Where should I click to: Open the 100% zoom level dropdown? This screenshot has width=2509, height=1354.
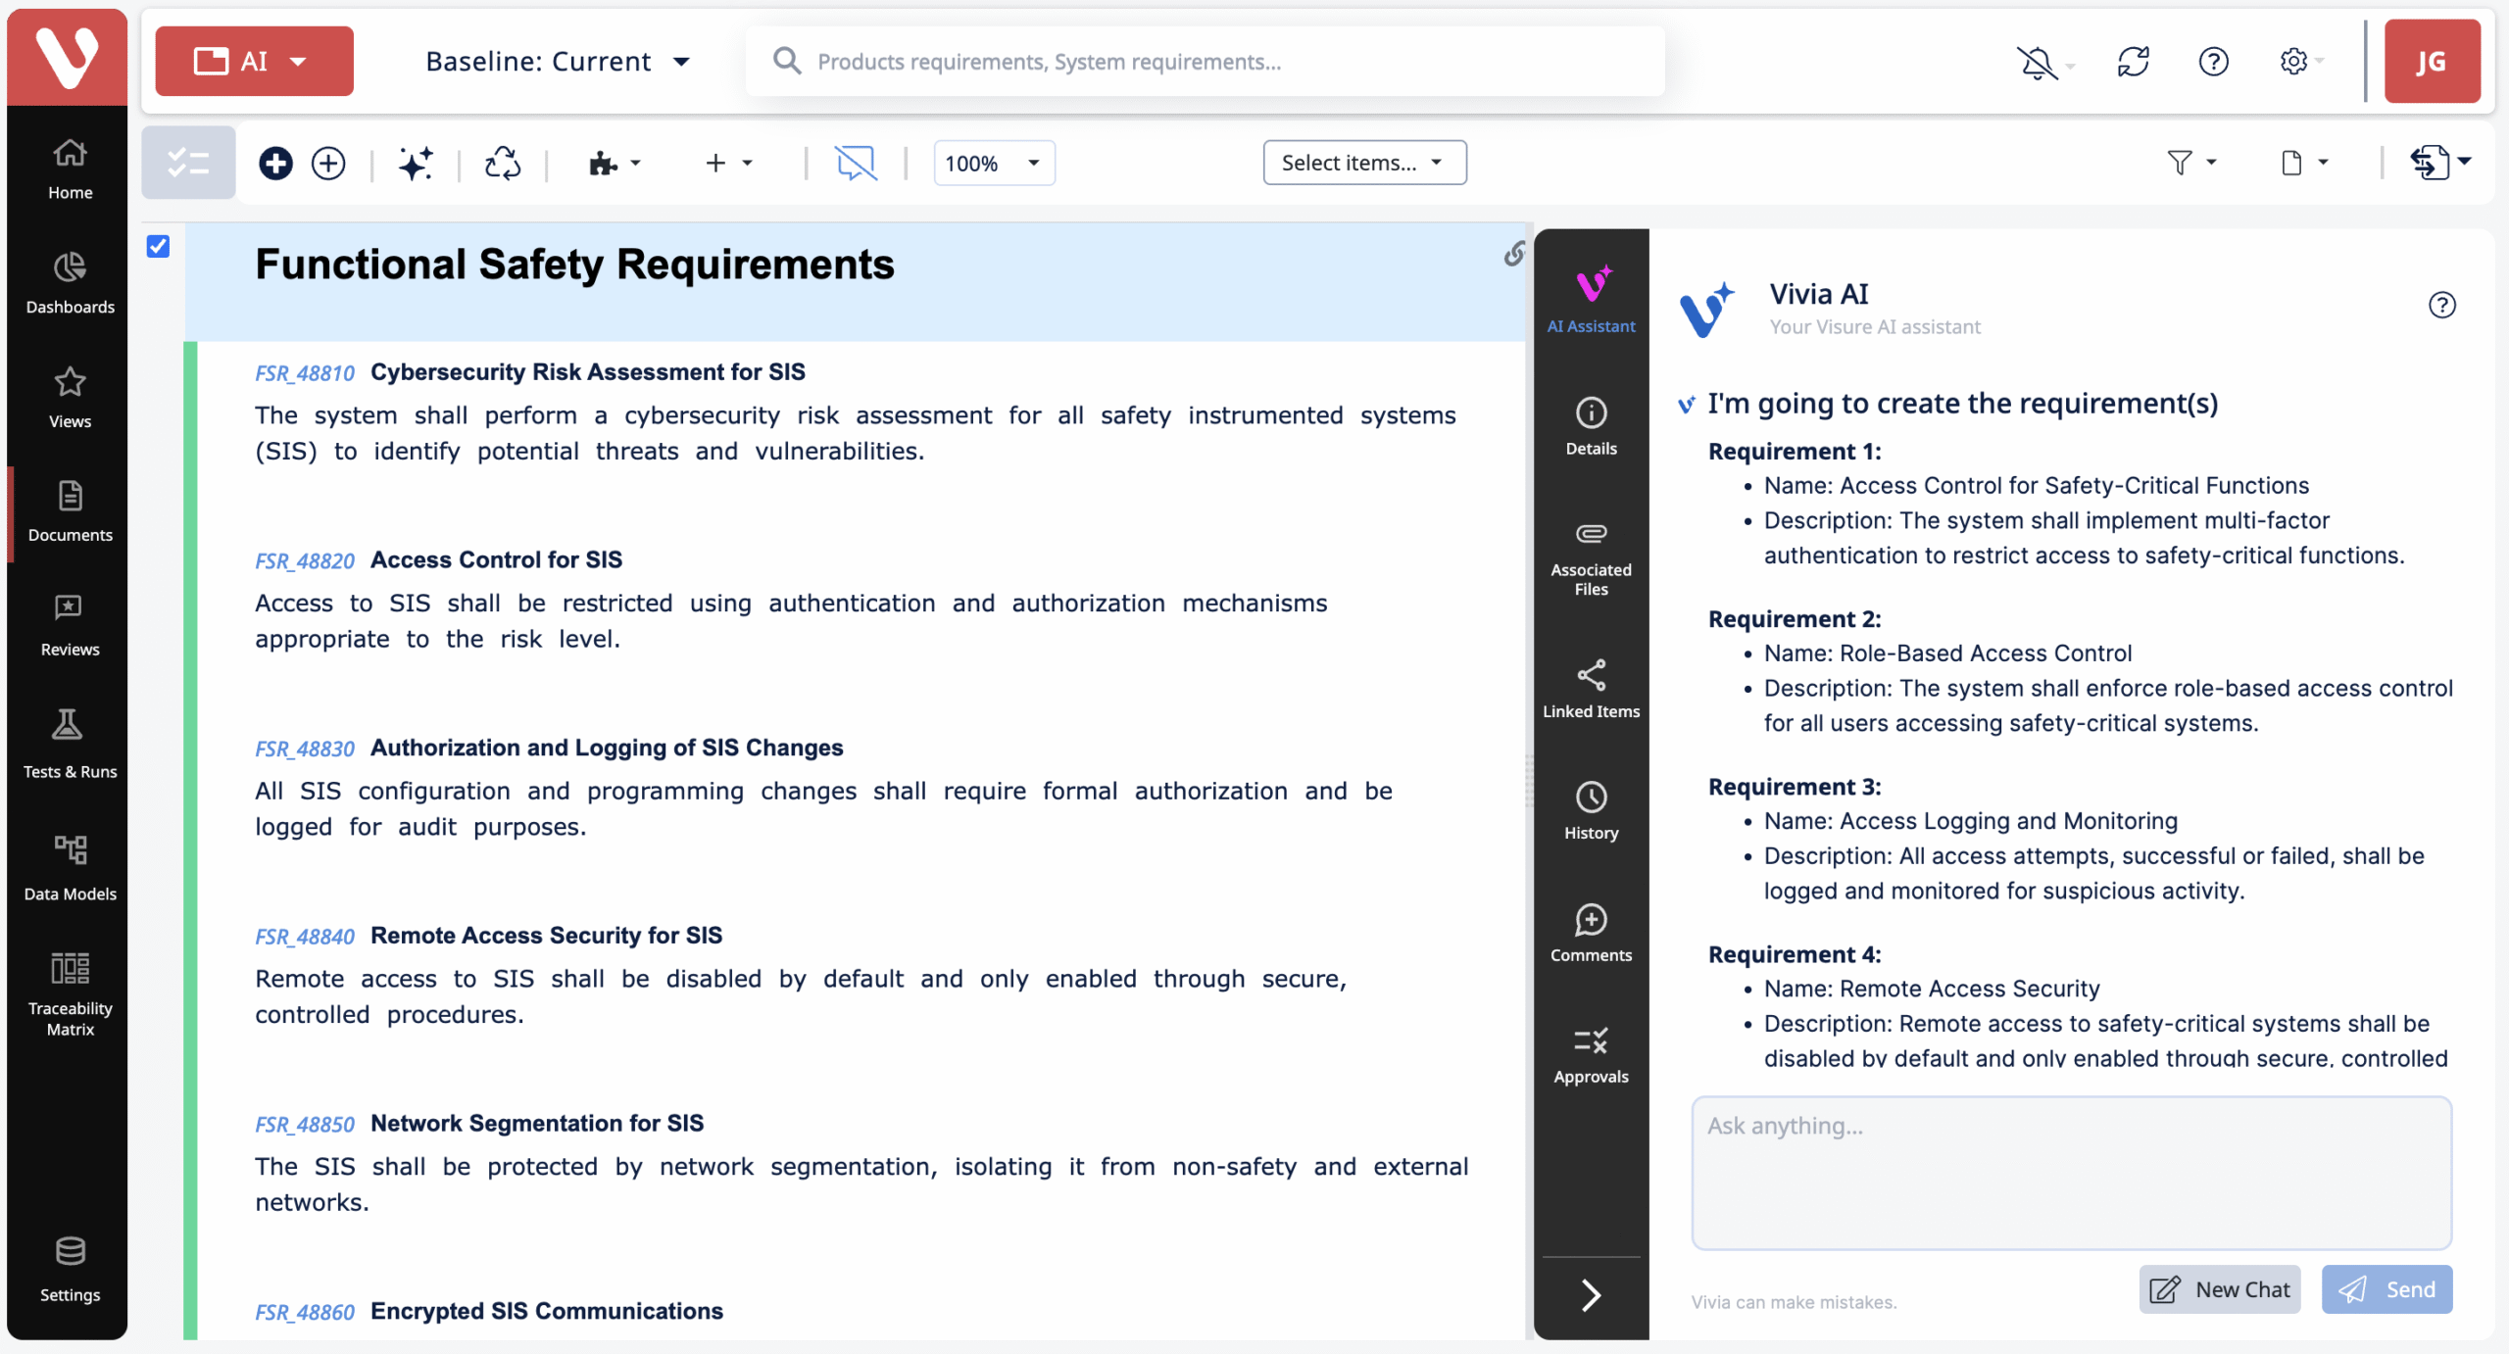pos(993,163)
